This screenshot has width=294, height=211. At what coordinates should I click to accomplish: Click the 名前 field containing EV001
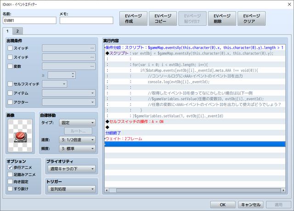pyautogui.click(x=29, y=20)
